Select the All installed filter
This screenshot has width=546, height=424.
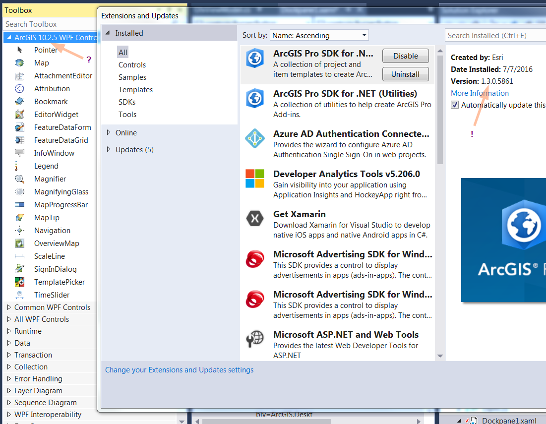click(122, 52)
